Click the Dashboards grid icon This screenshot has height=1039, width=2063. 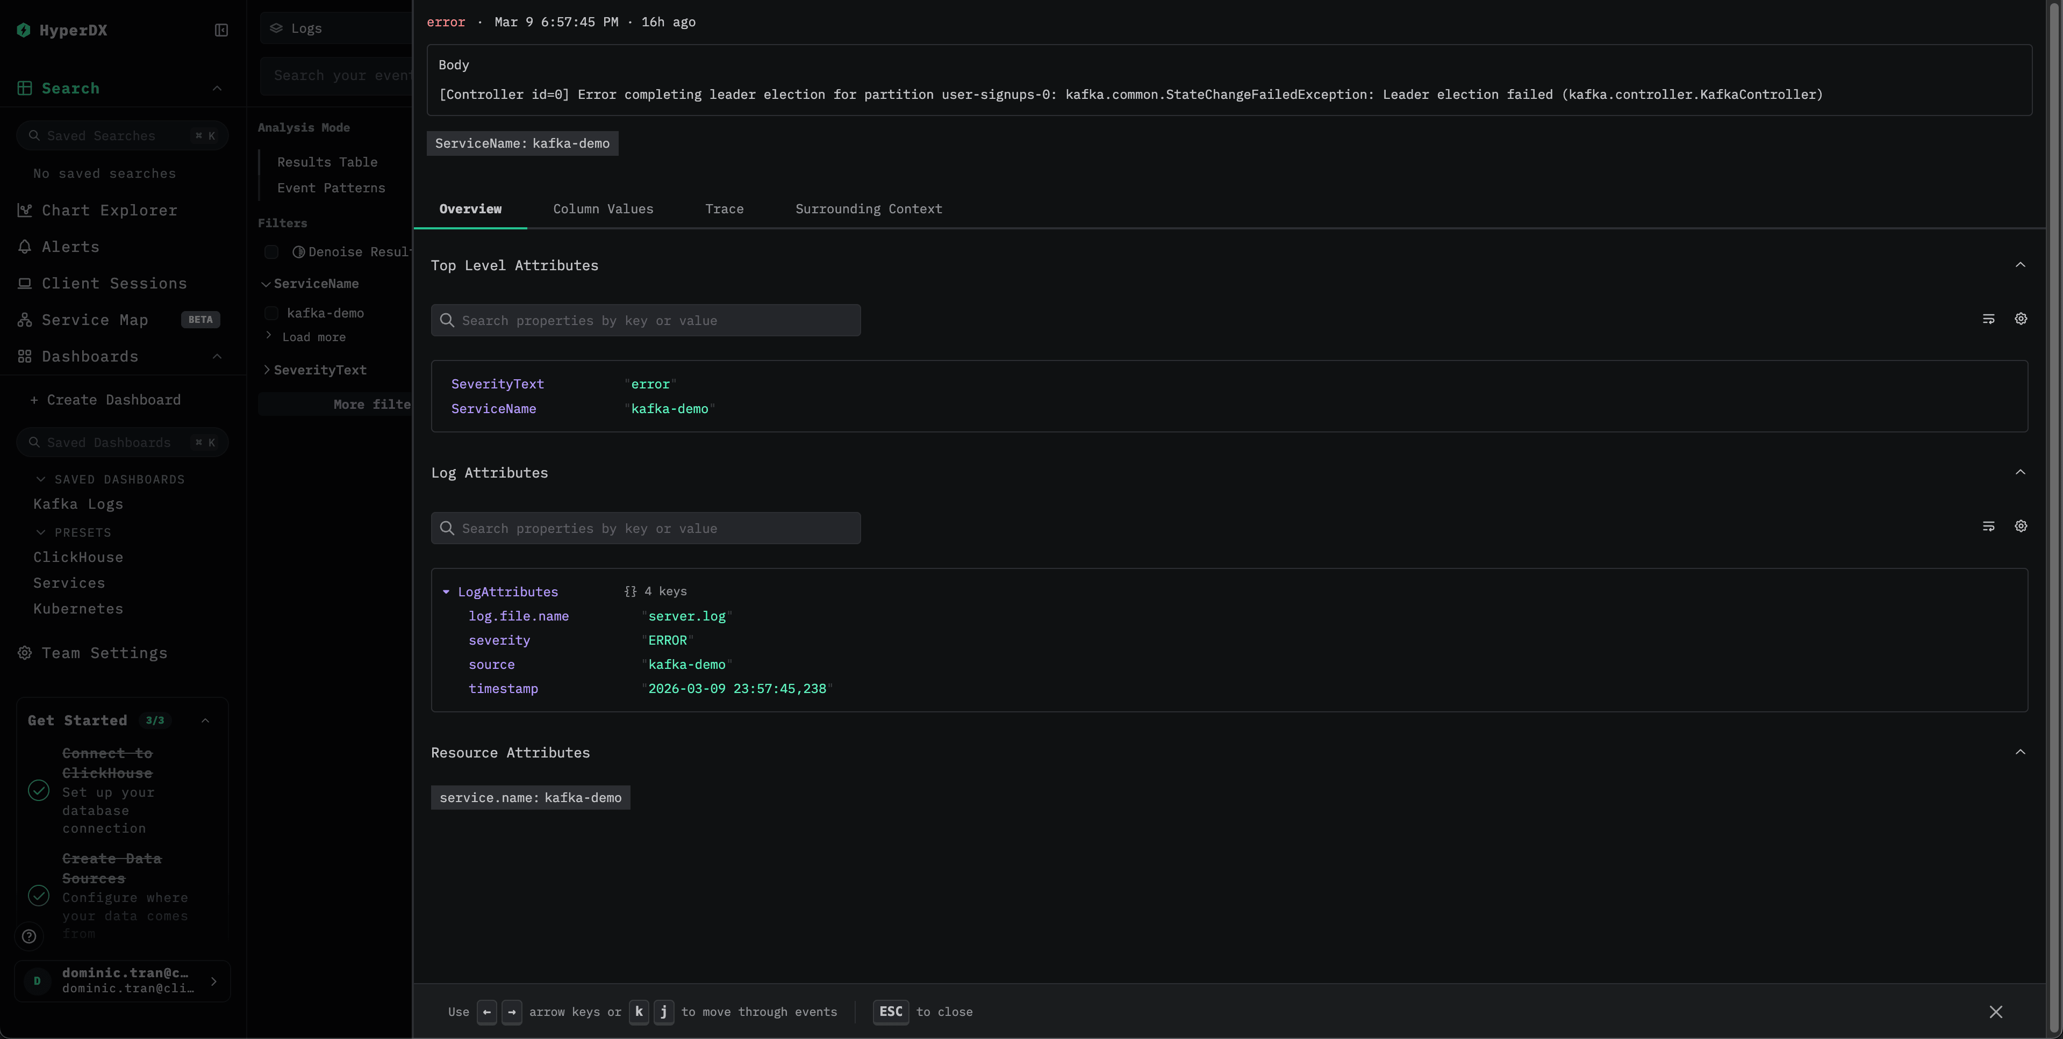coord(25,356)
